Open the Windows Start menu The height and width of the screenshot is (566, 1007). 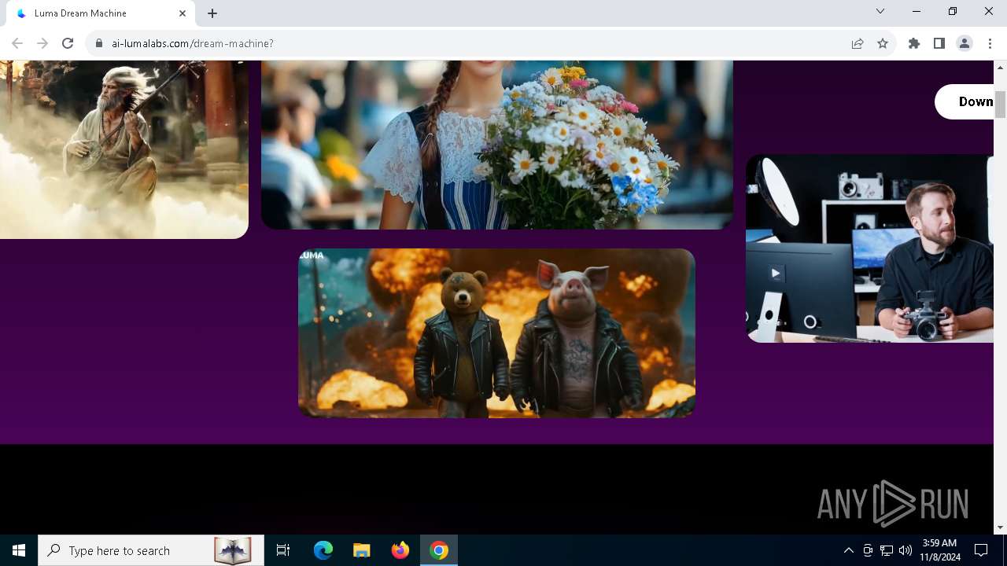coord(19,550)
